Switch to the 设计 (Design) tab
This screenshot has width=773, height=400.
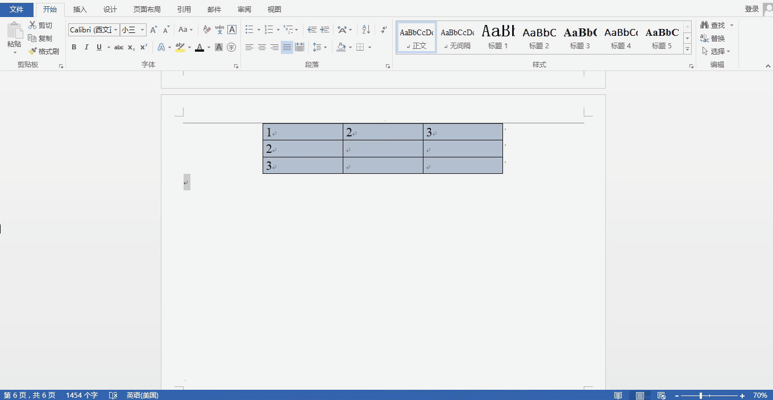coord(110,9)
